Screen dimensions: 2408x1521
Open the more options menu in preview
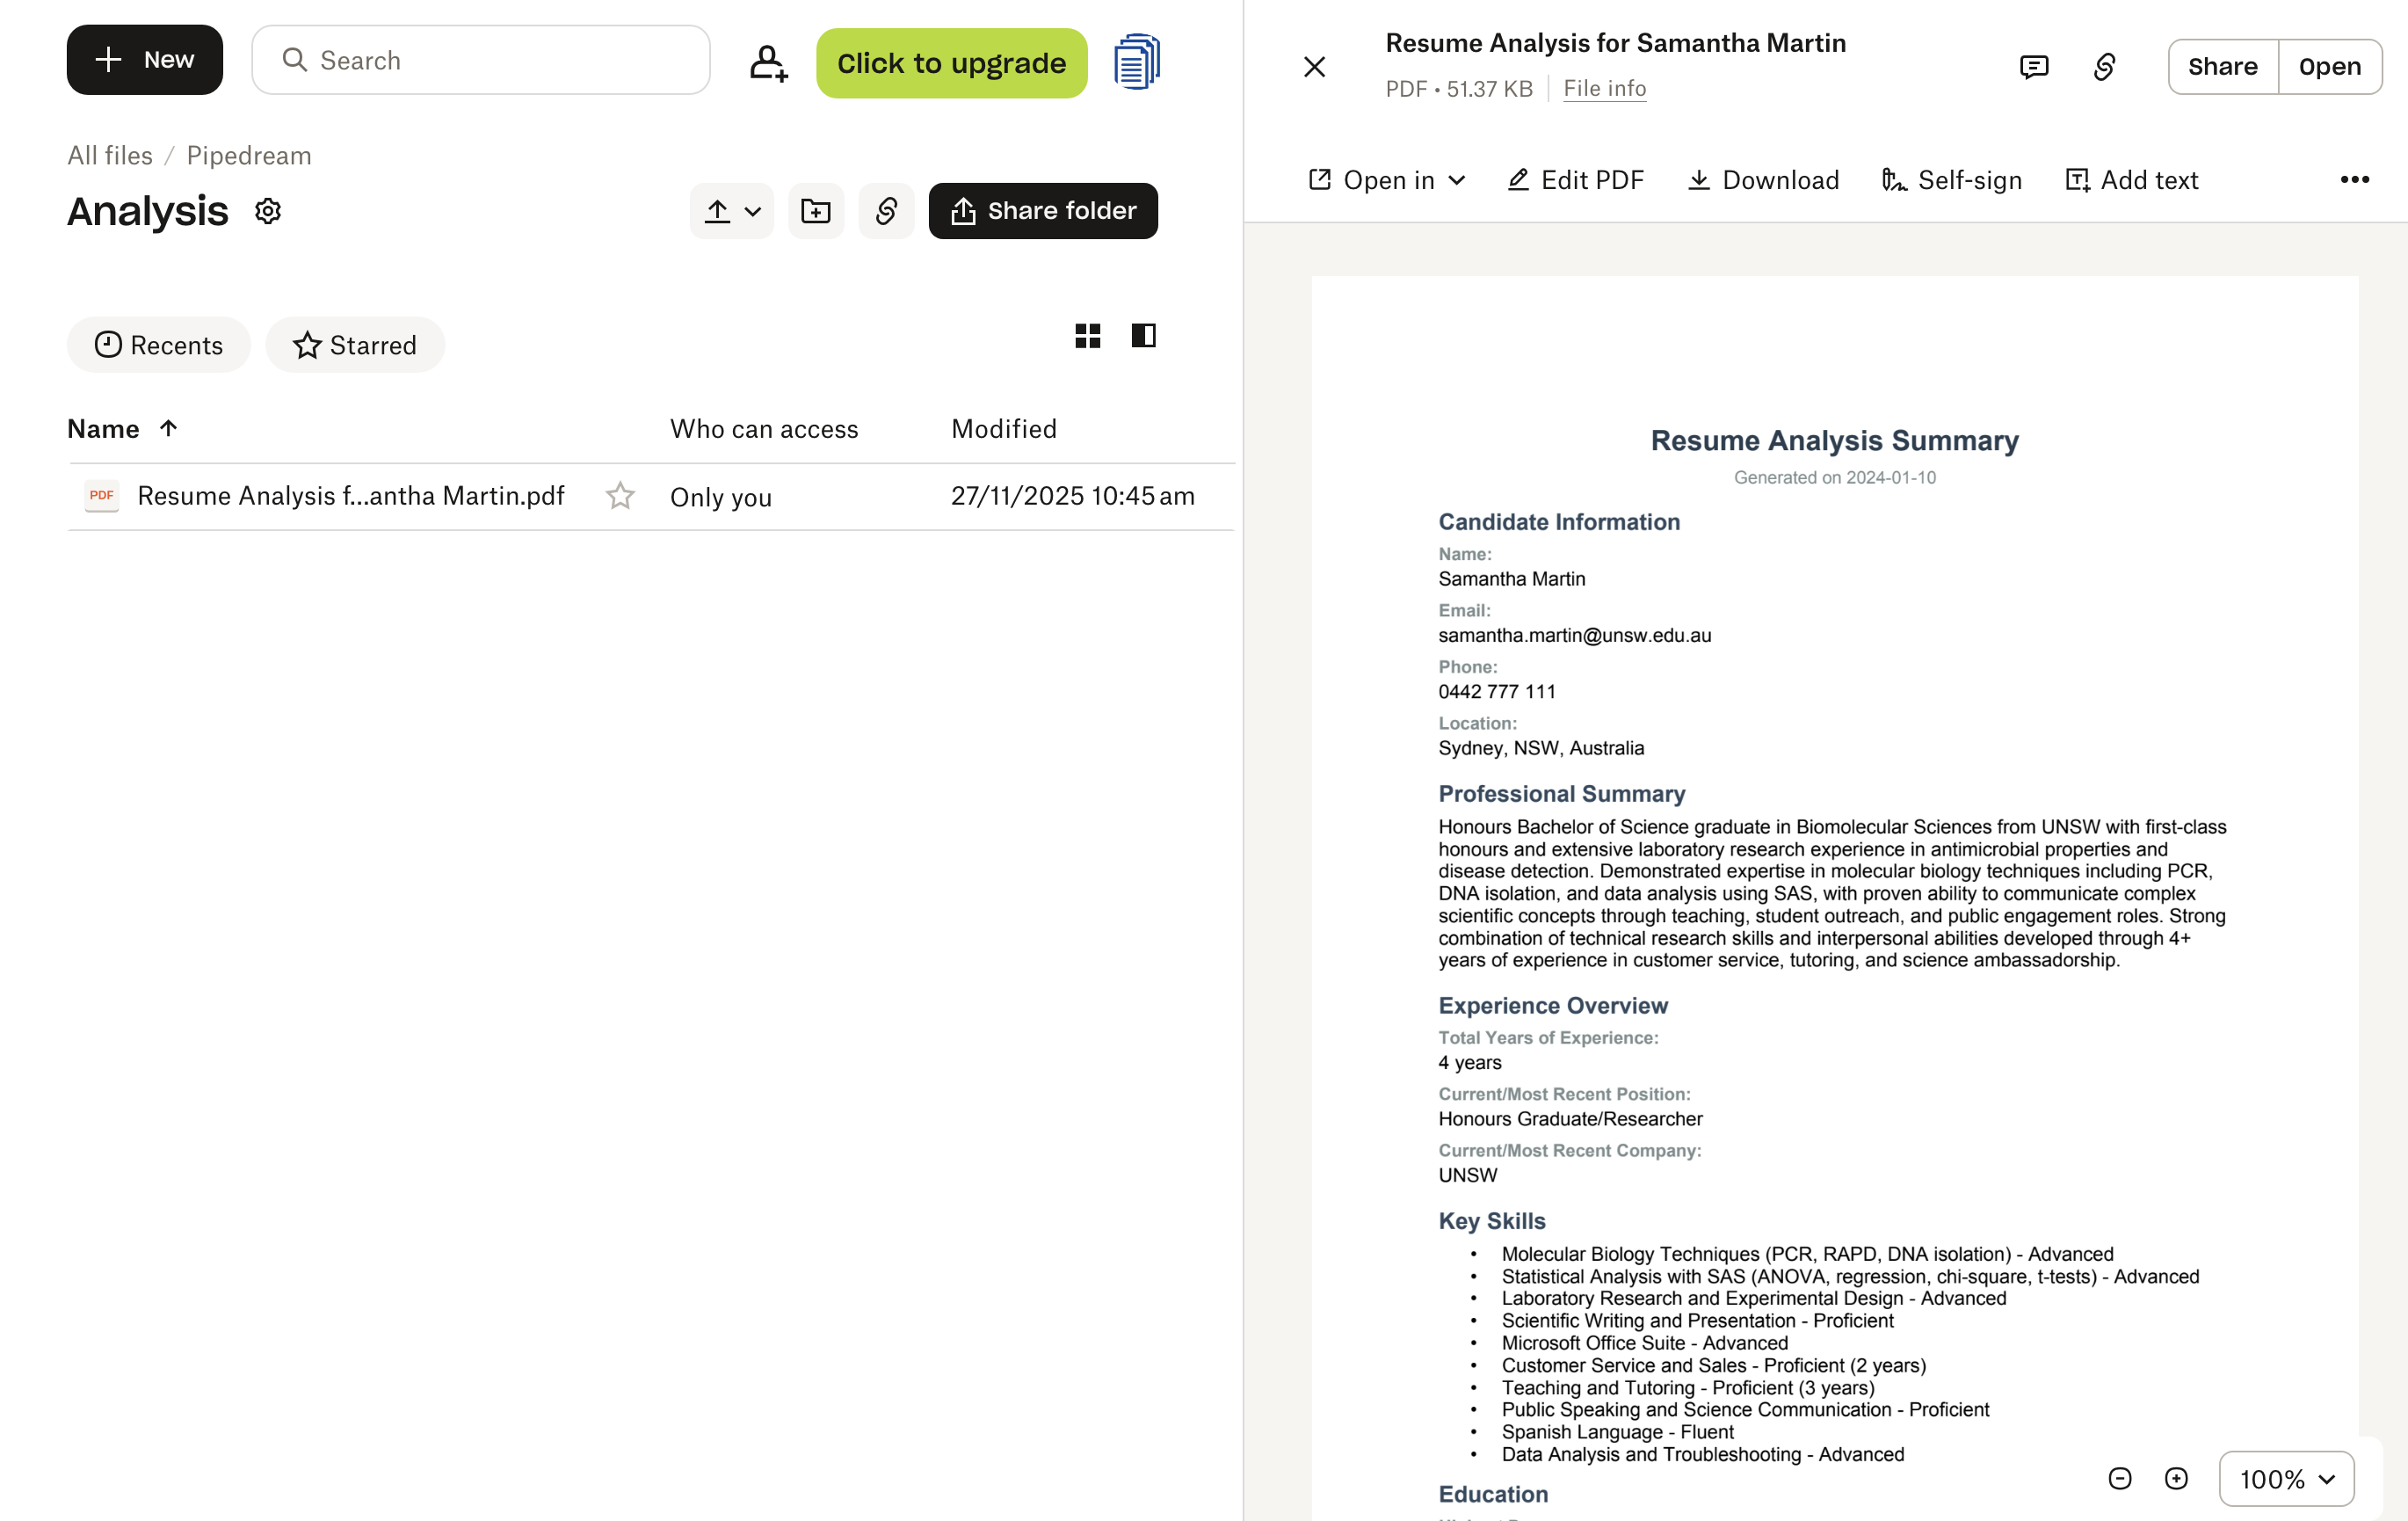coord(2354,180)
